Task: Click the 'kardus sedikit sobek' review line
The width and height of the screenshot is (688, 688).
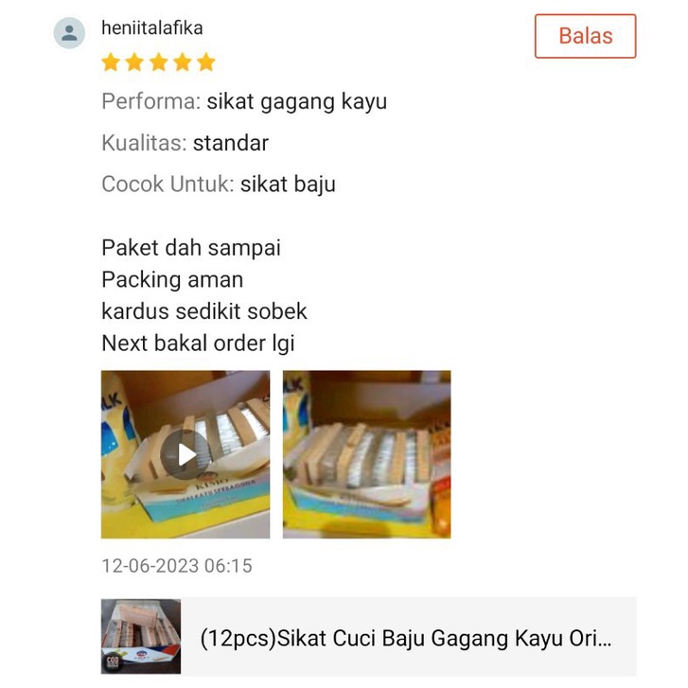Action: point(204,311)
